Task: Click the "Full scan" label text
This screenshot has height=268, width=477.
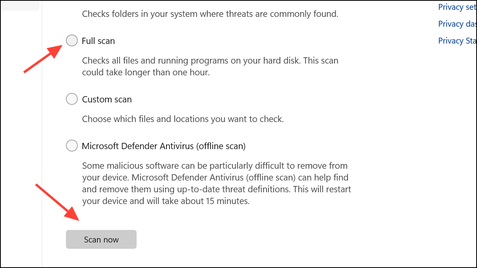Action: (98, 41)
